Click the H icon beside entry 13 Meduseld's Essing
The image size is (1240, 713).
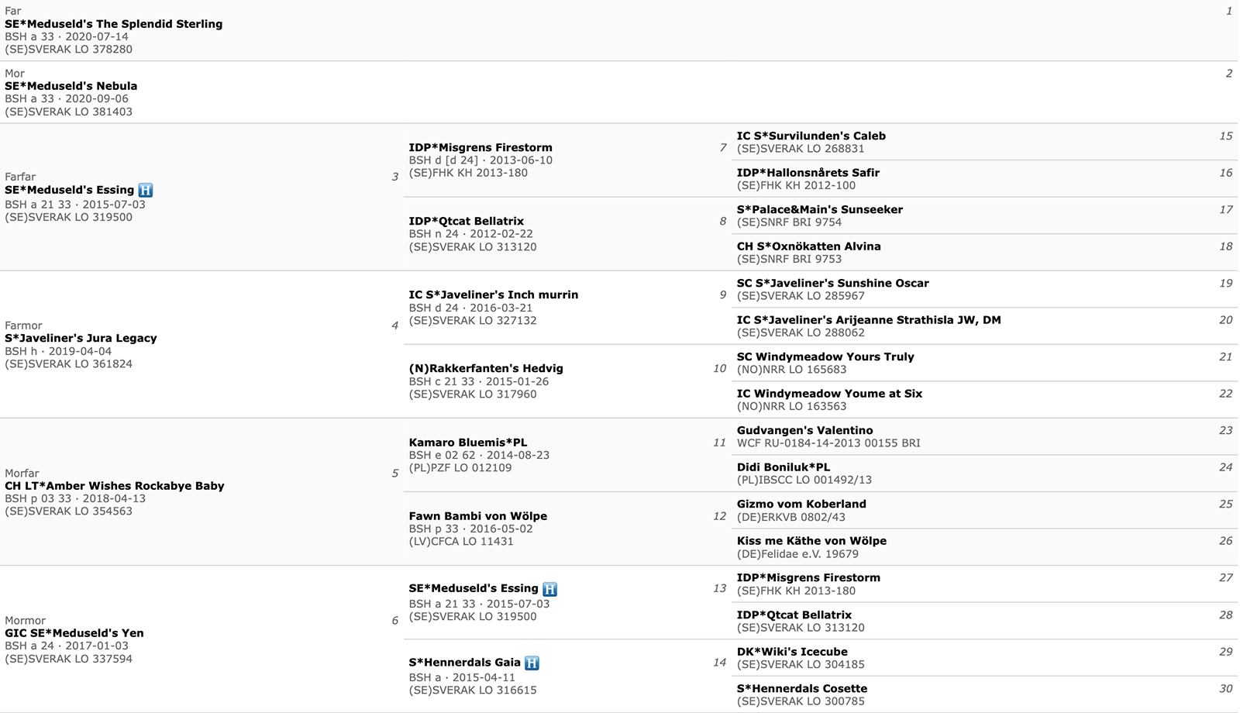click(549, 589)
